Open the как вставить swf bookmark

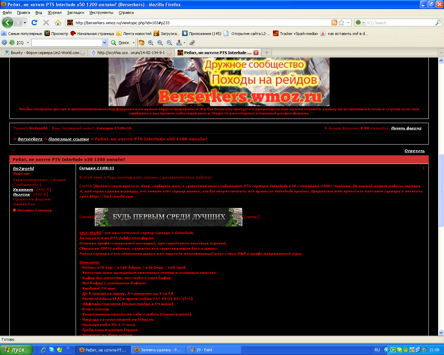tap(344, 34)
